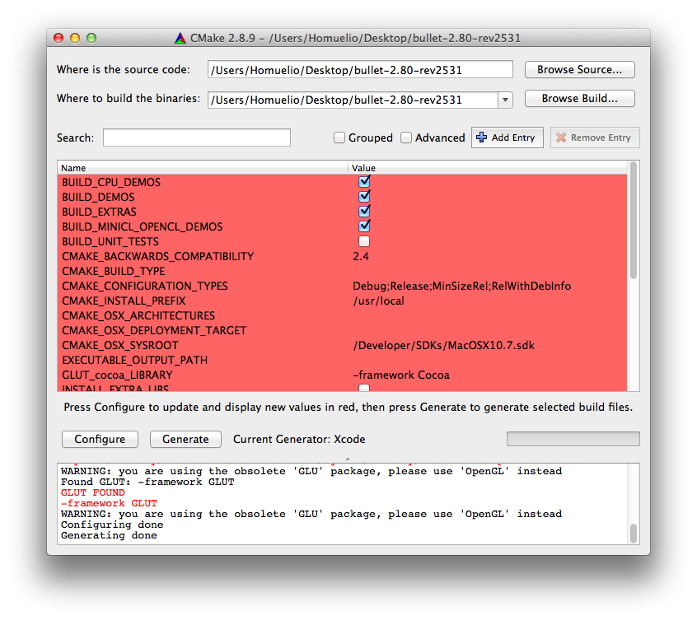This screenshot has height=620, width=697.
Task: Open the binaries path dropdown arrow
Action: coord(503,99)
